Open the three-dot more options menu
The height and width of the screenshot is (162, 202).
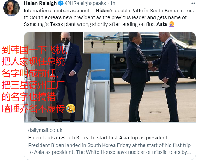tap(193, 3)
